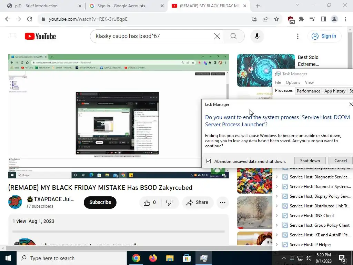This screenshot has width=353, height=265.
Task: Open Best Solo Extreme video thumbnail
Action: pos(266,70)
